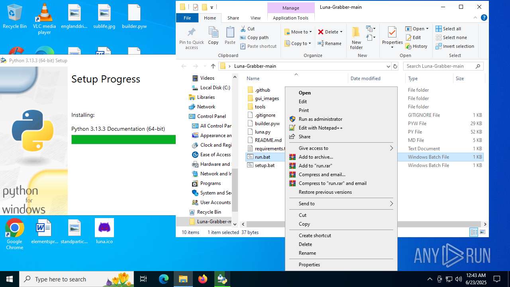The width and height of the screenshot is (510, 287).
Task: Select builder.pyw desktop file
Action: [134, 17]
